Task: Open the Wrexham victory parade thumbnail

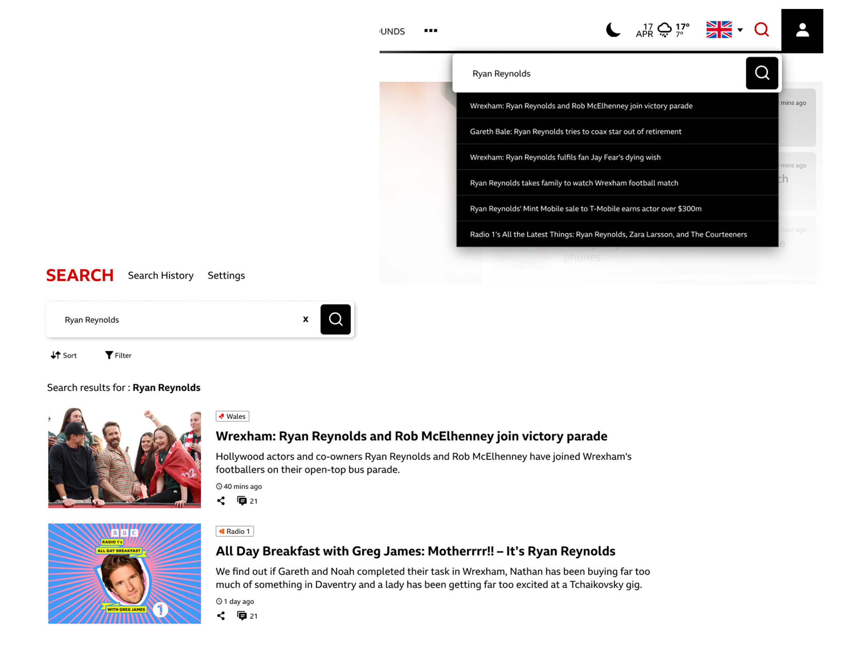Action: point(124,458)
